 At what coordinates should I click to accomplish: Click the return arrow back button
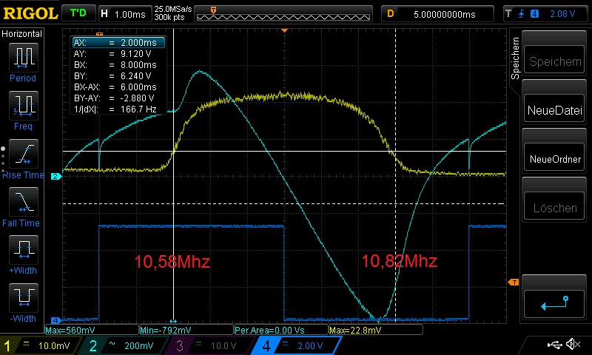coord(554,302)
